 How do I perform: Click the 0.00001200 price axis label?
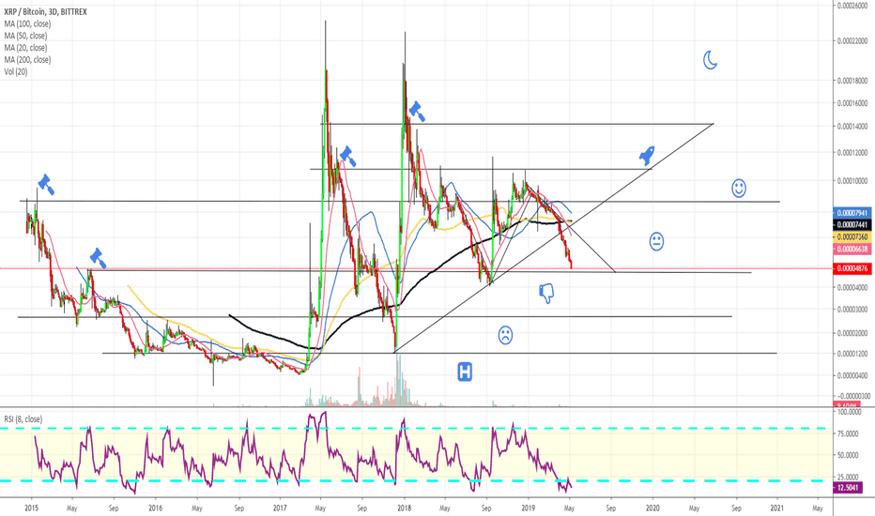852,354
